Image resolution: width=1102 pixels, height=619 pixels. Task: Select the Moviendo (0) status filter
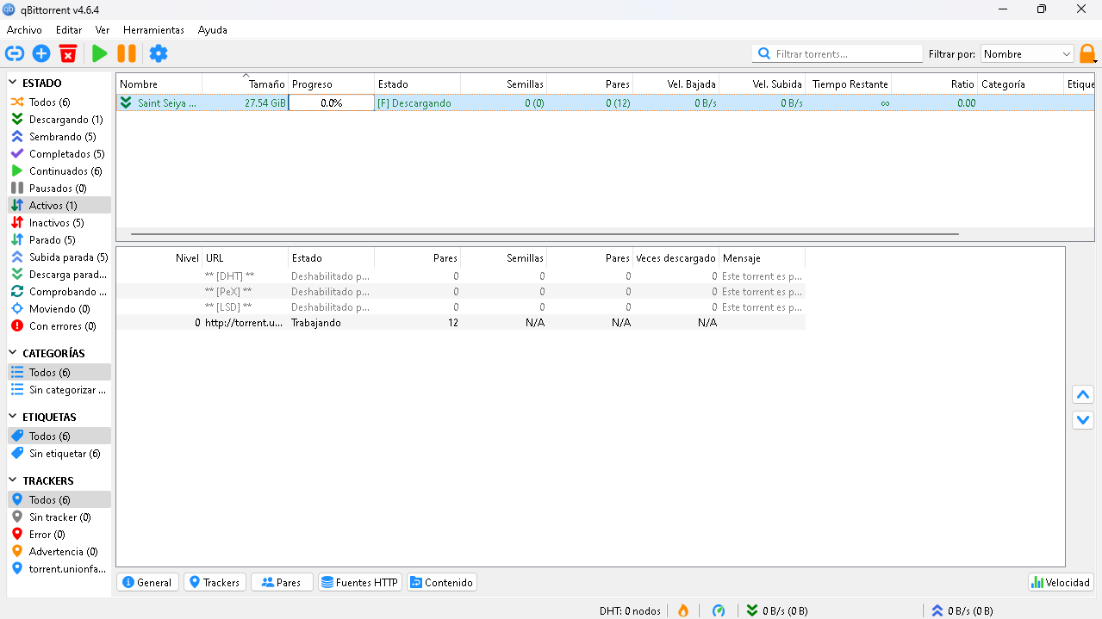click(59, 309)
